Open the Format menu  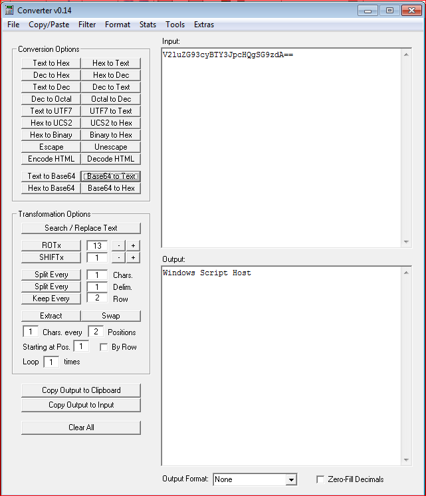pyautogui.click(x=118, y=25)
